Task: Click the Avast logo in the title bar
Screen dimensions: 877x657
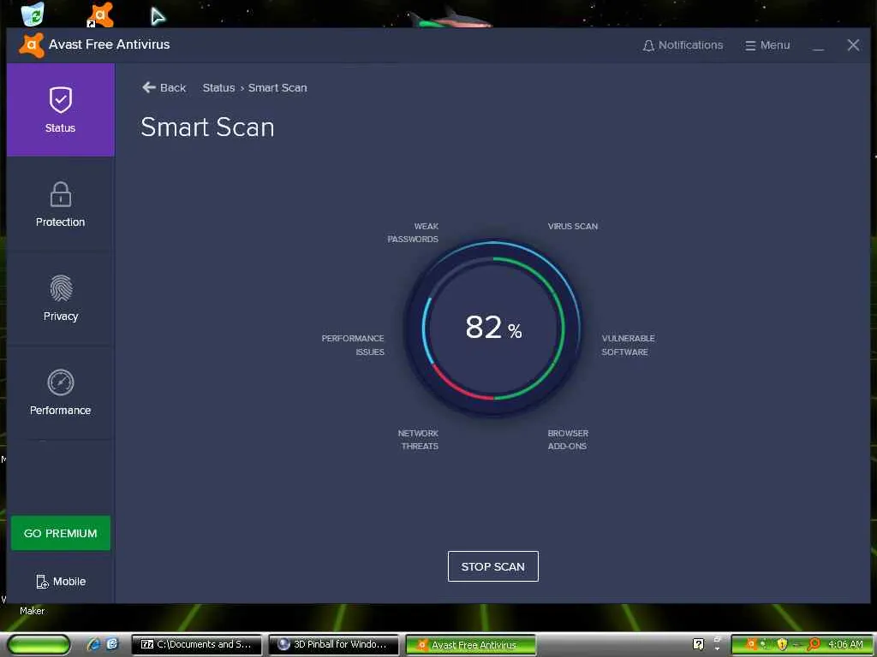Action: pyautogui.click(x=32, y=45)
